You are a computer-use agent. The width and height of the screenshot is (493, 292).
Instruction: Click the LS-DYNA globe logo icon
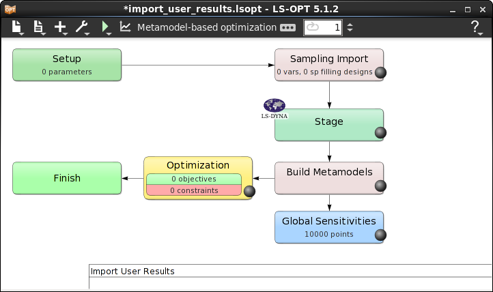tap(274, 106)
